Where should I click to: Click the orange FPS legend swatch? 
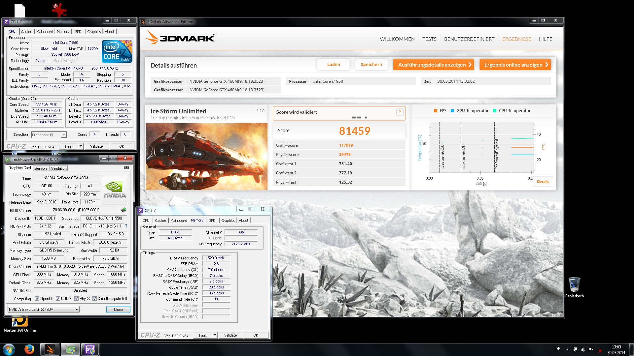436,111
